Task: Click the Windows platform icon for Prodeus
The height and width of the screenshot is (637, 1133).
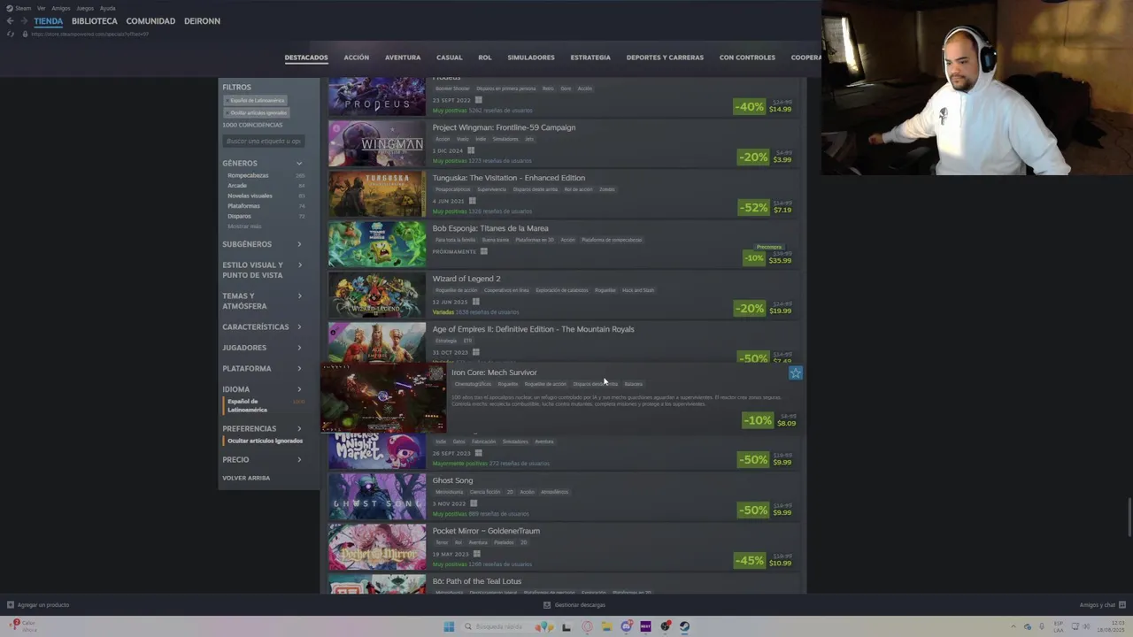Action: (x=478, y=100)
